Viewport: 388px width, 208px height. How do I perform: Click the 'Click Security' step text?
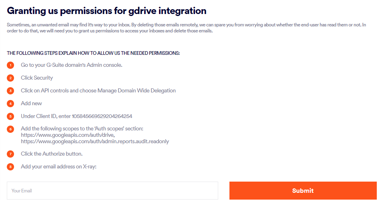coord(37,78)
